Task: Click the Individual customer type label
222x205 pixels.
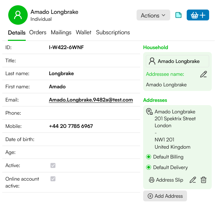Action: coord(41,19)
